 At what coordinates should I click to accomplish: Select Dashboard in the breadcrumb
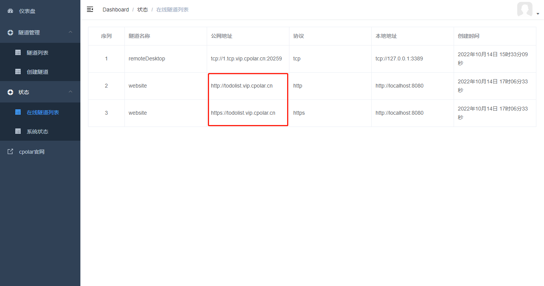pyautogui.click(x=116, y=9)
